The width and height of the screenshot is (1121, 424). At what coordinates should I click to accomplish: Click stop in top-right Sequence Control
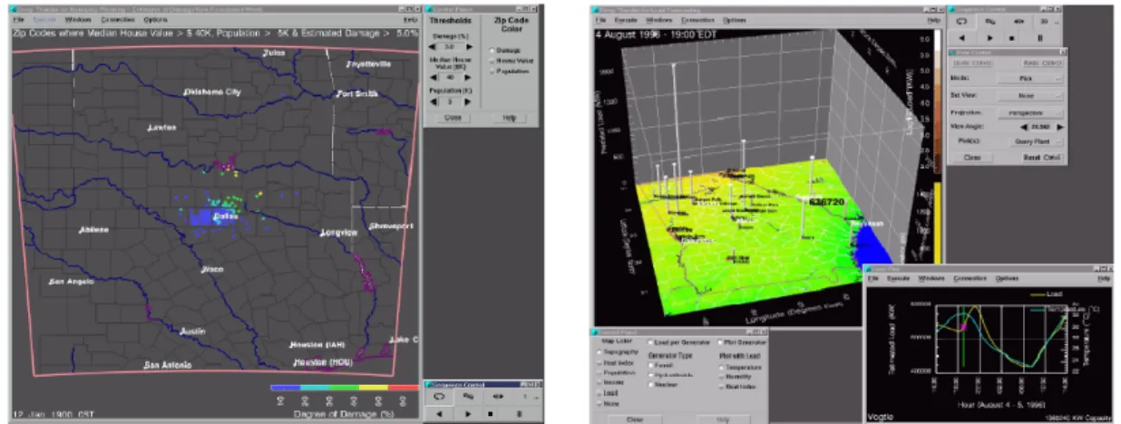click(x=1011, y=38)
